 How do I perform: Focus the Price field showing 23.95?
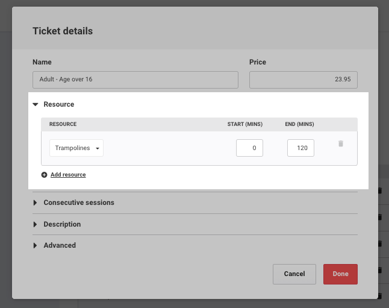point(303,80)
